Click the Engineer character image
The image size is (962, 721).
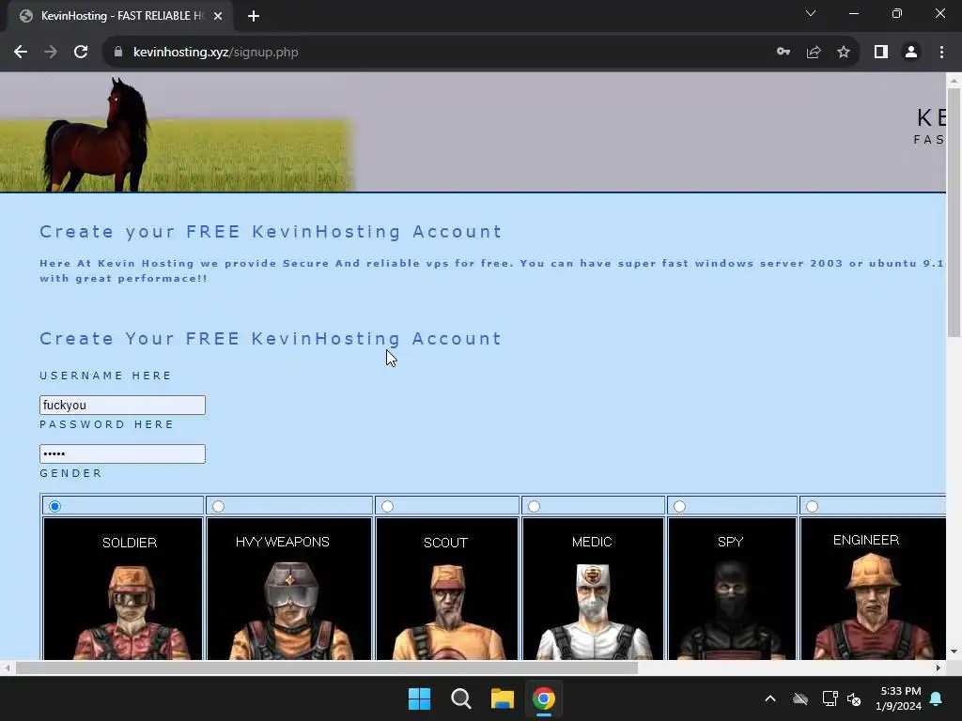(873, 589)
